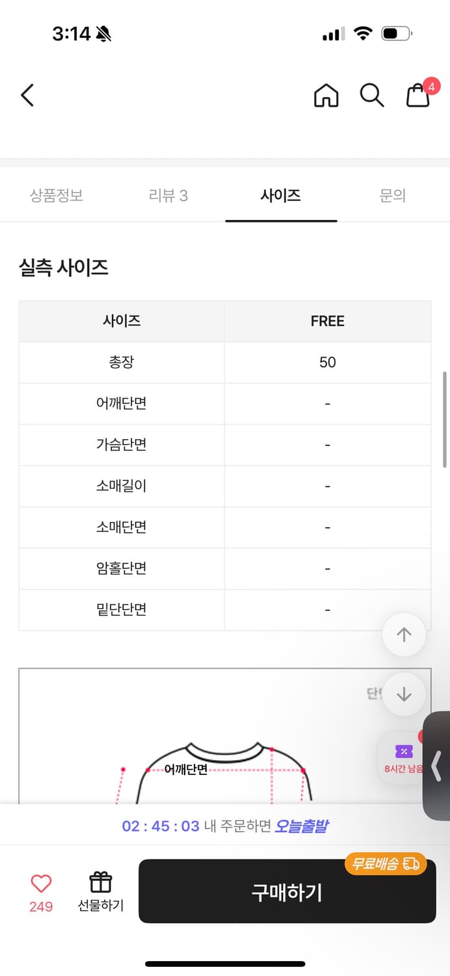Open the home screen via house icon
Screen dimensions: 450x976
tap(326, 95)
